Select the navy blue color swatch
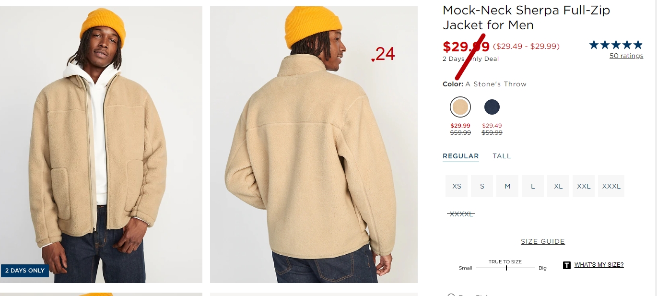 (492, 107)
